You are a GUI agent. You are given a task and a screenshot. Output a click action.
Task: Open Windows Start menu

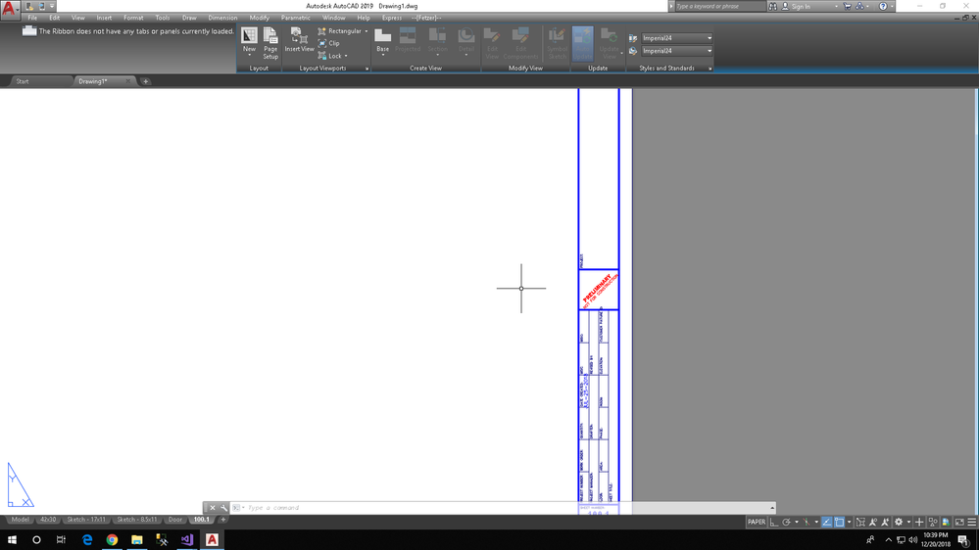(x=12, y=540)
